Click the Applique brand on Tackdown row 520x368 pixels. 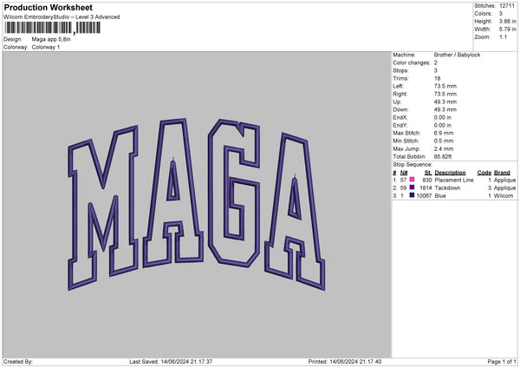point(505,188)
